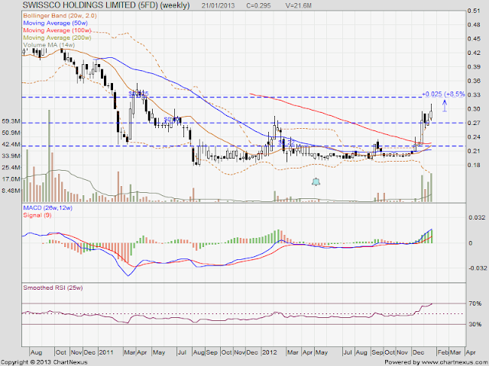
Task: Click the blue upward arrow annotation
Action: tap(445, 105)
